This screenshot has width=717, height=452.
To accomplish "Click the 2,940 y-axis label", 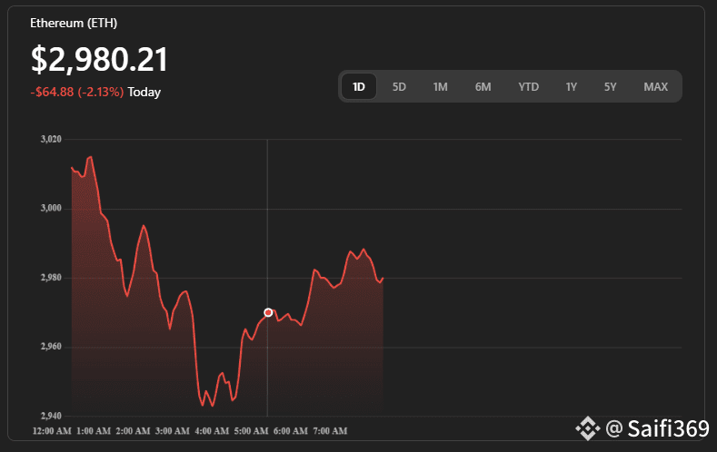I will [51, 416].
